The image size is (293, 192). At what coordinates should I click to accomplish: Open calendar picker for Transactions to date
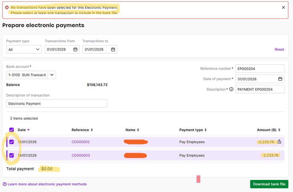pyautogui.click(x=113, y=49)
